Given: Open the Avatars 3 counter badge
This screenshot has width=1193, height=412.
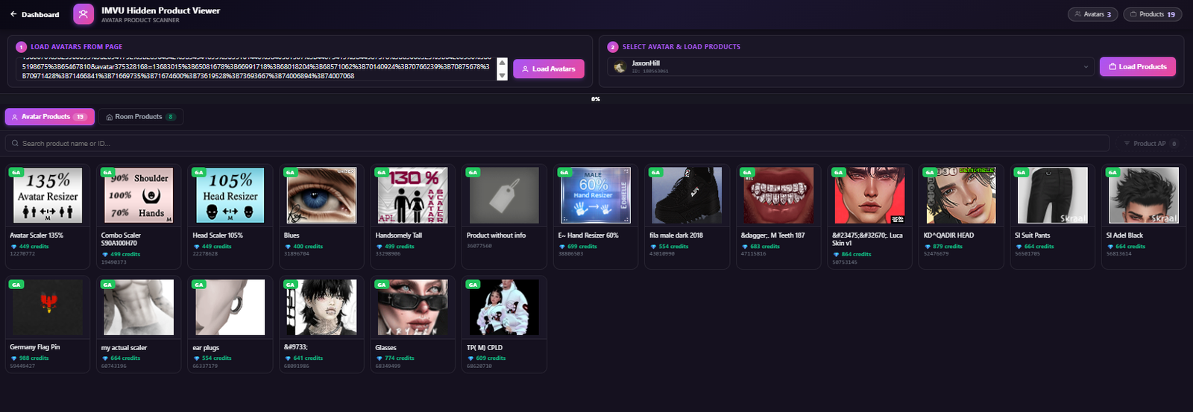Looking at the screenshot, I should pyautogui.click(x=1092, y=14).
